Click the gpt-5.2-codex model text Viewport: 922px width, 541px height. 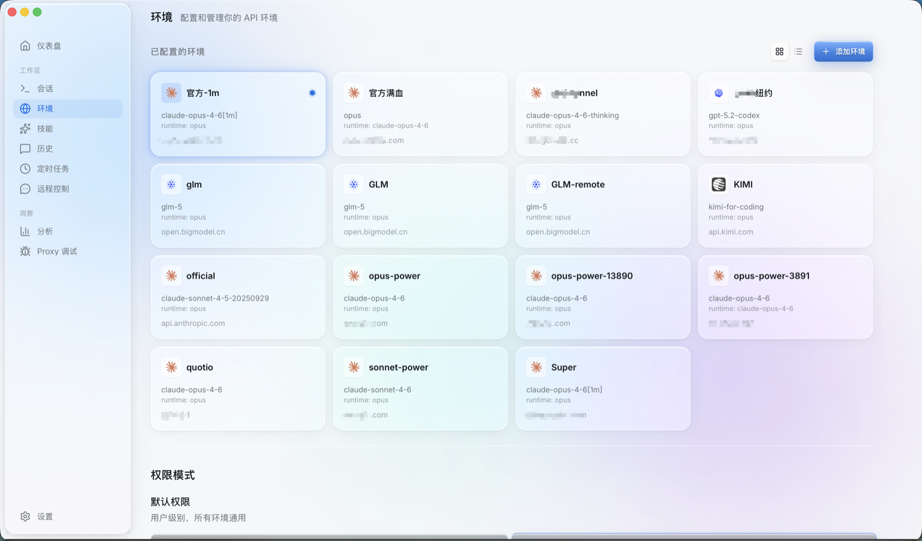pos(734,115)
